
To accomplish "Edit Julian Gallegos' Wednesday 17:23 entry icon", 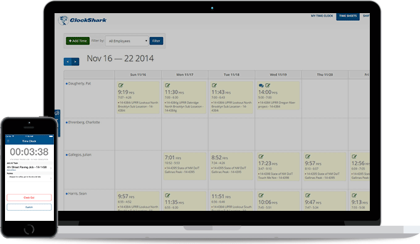I will [261, 156].
